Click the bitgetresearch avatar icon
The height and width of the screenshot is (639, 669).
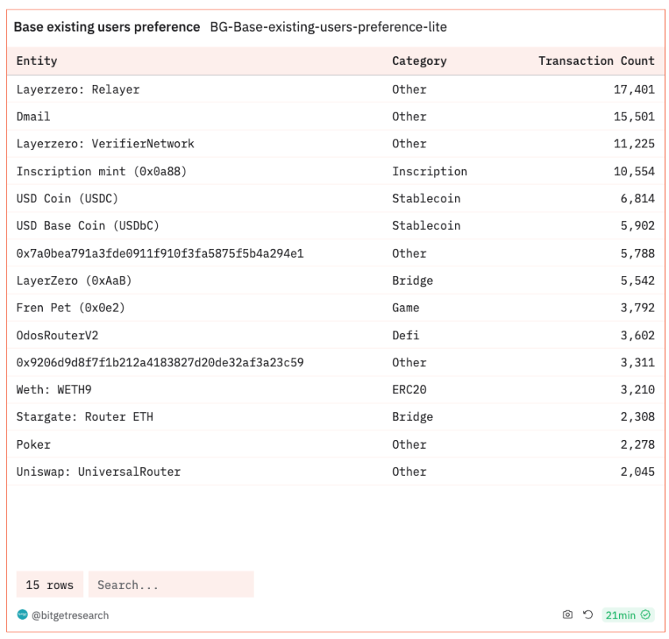[22, 614]
